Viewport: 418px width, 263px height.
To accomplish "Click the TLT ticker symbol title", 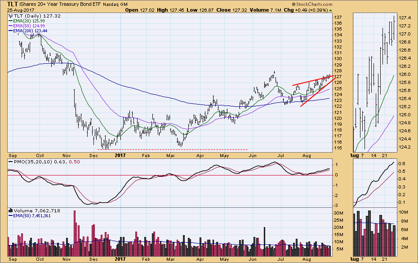I will pyautogui.click(x=13, y=4).
